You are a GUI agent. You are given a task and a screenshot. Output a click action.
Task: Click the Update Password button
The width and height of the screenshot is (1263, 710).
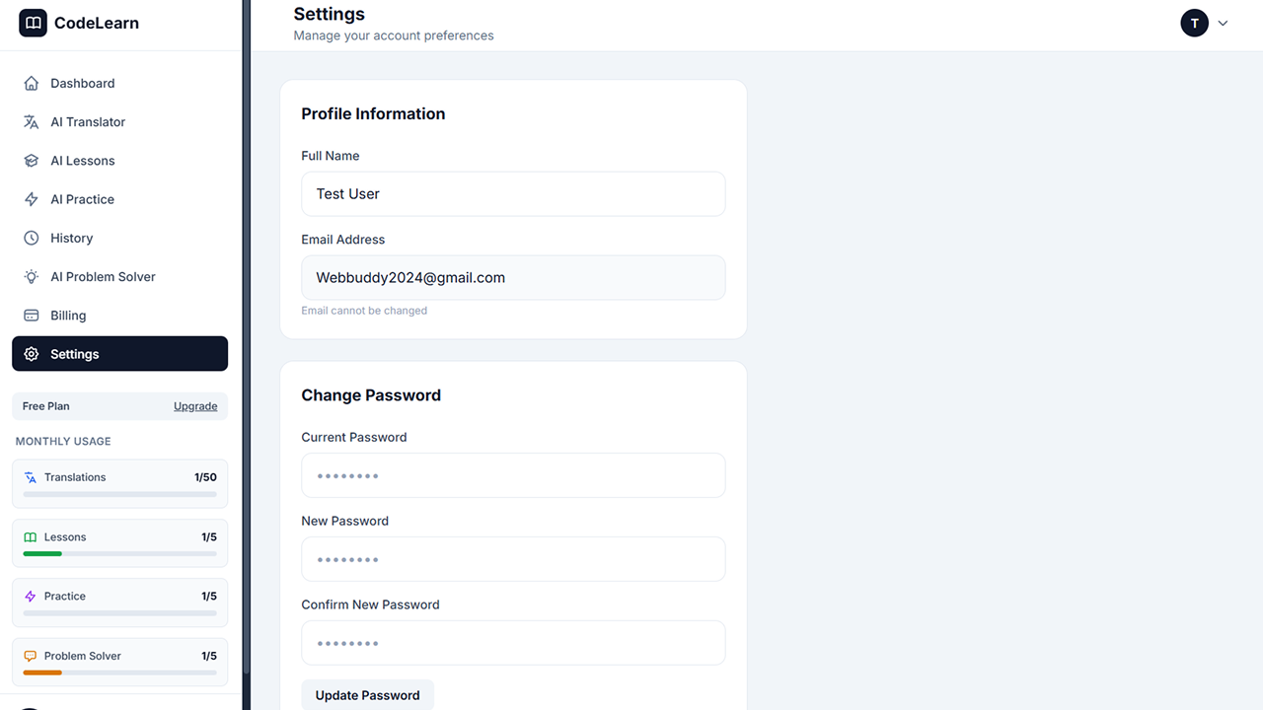pyautogui.click(x=367, y=695)
